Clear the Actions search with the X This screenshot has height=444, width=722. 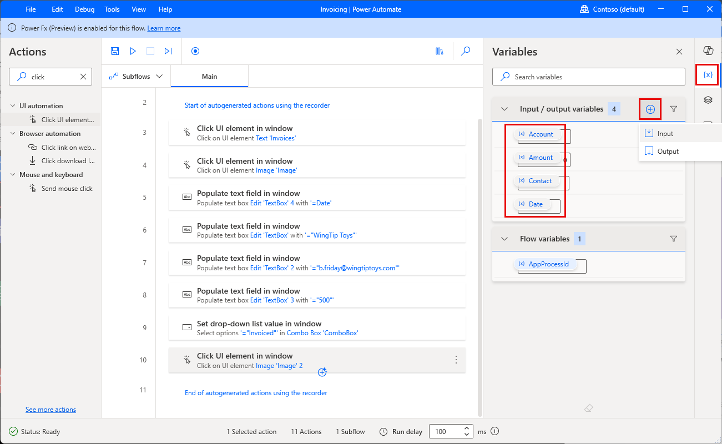pyautogui.click(x=84, y=77)
